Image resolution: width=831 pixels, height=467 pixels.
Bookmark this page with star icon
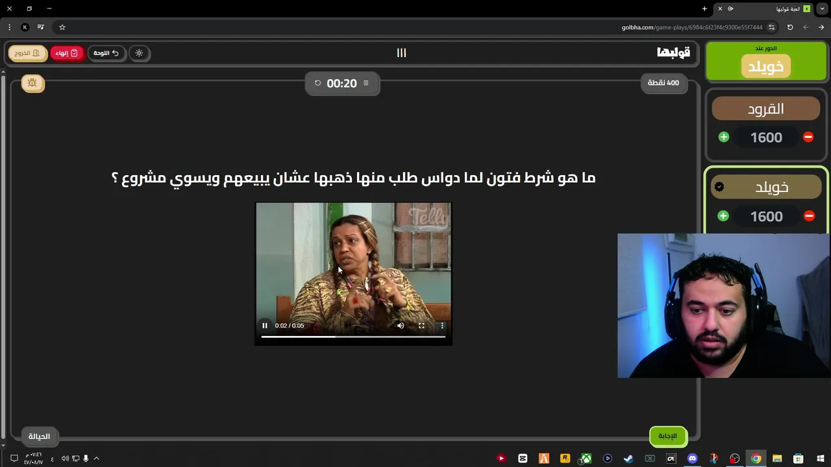click(x=62, y=27)
